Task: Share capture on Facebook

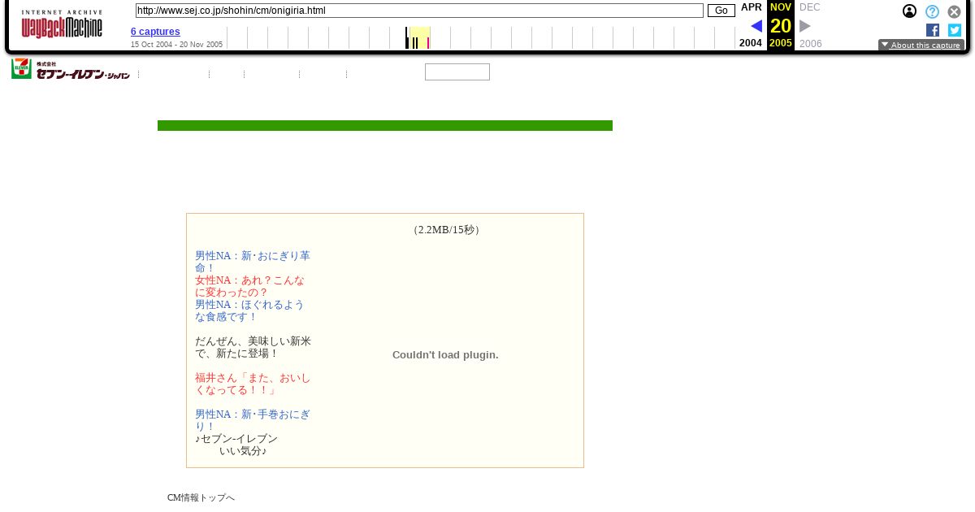Action: pos(933,30)
